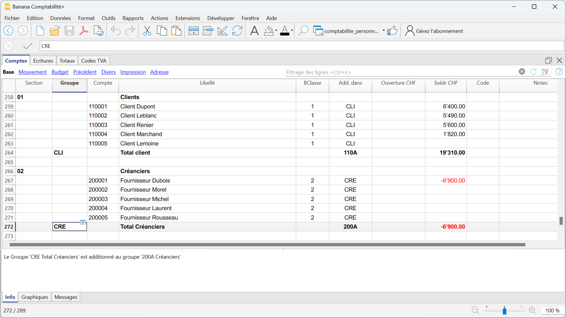Click the Search magnifier icon

[303, 31]
